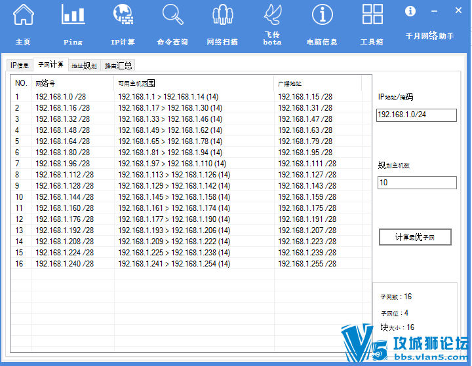Click broadcast address 192.168.1.15 /28

(305, 97)
